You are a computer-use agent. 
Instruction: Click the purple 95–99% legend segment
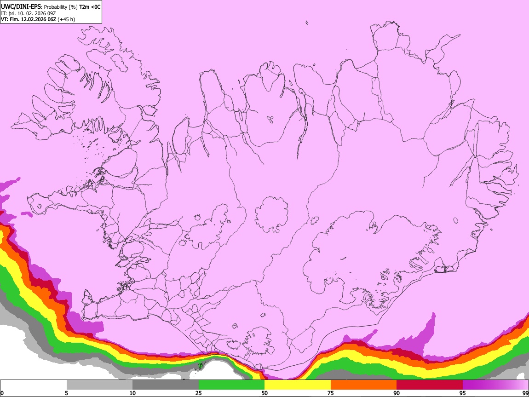coord(495,385)
